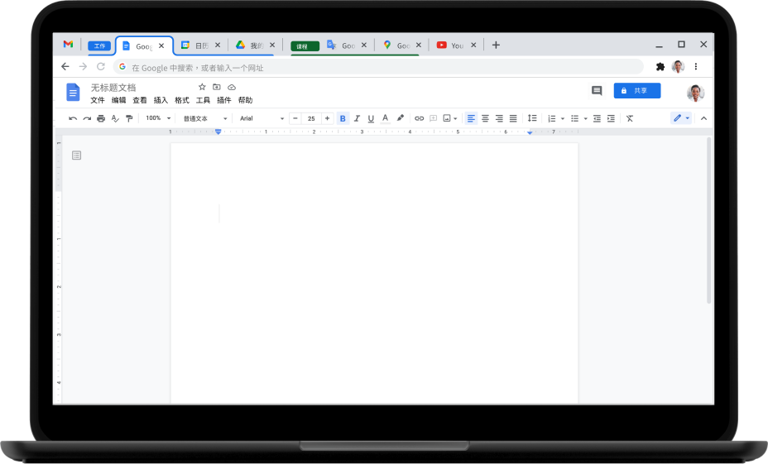Image resolution: width=768 pixels, height=464 pixels.
Task: Open the Arial font dropdown
Action: (x=262, y=118)
